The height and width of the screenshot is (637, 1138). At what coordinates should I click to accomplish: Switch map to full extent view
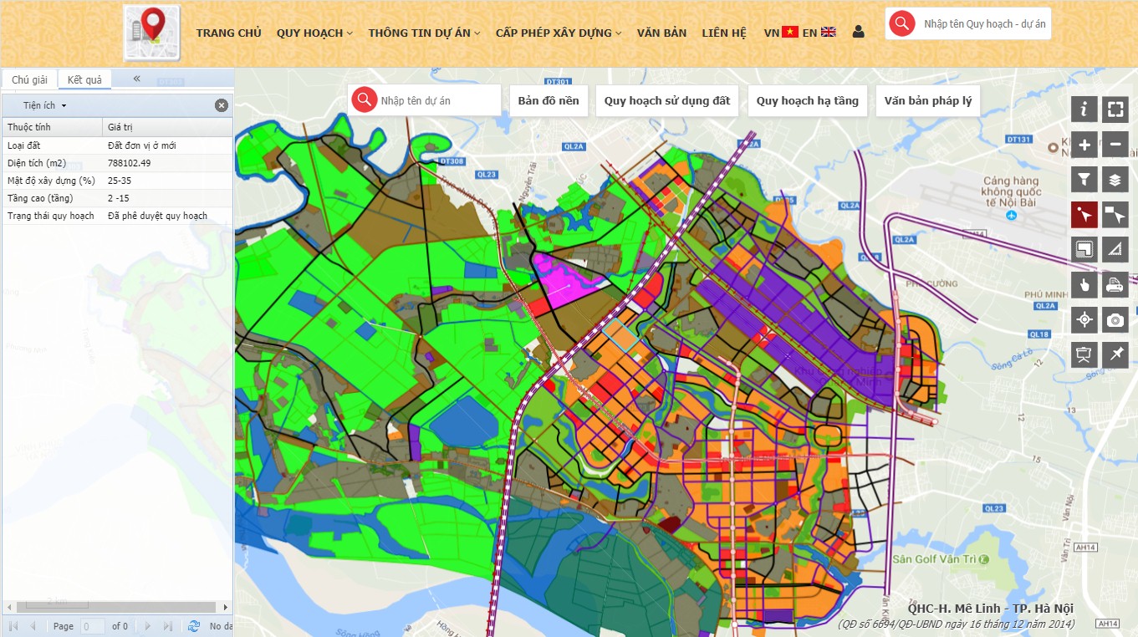(x=1115, y=109)
